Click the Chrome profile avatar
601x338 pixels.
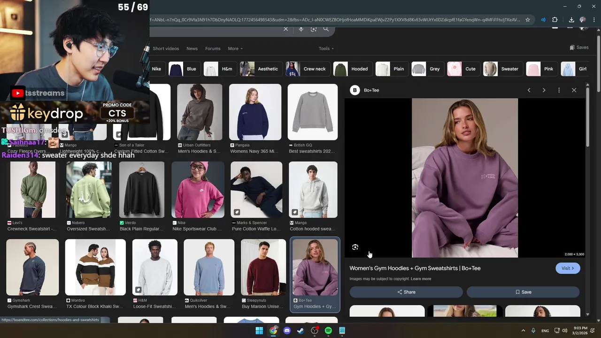583,20
